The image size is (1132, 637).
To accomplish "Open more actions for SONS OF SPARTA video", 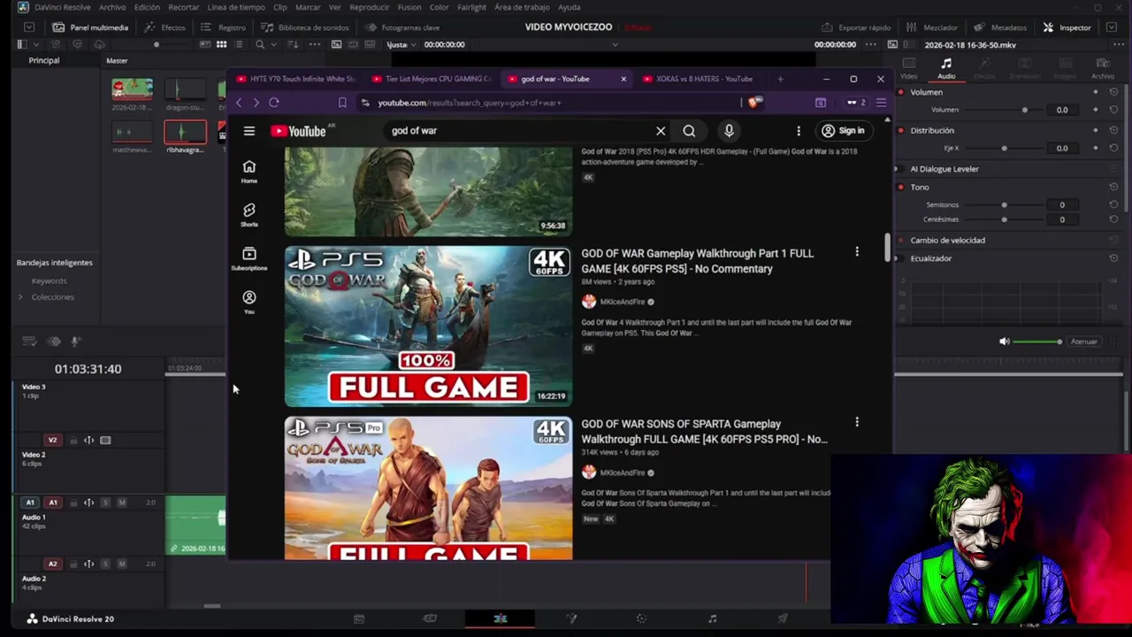I will pos(857,423).
